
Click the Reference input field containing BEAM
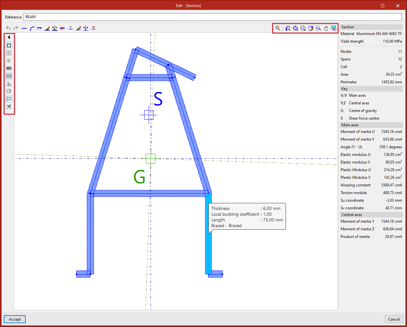213,17
